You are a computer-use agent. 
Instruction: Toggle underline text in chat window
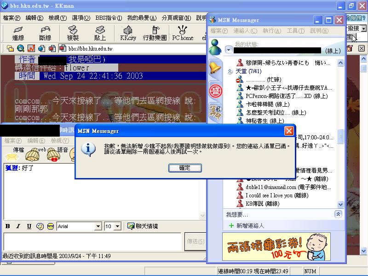pos(29,226)
